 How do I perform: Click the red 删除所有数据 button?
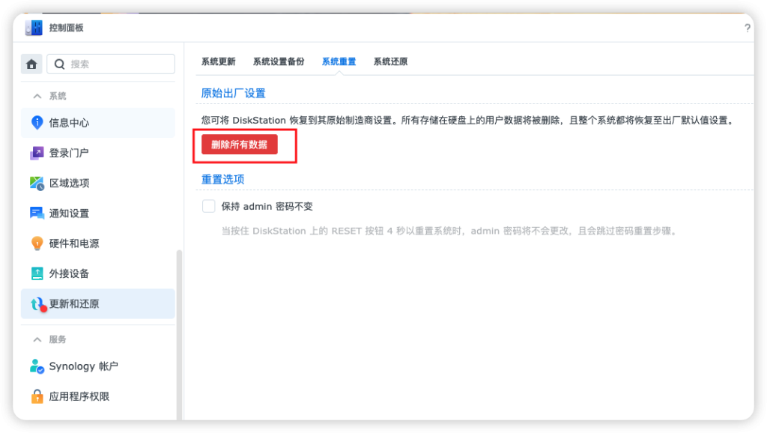(x=240, y=145)
